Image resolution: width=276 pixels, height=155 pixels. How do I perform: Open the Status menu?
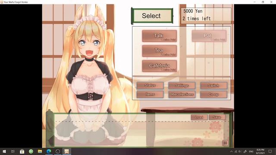[150, 85]
